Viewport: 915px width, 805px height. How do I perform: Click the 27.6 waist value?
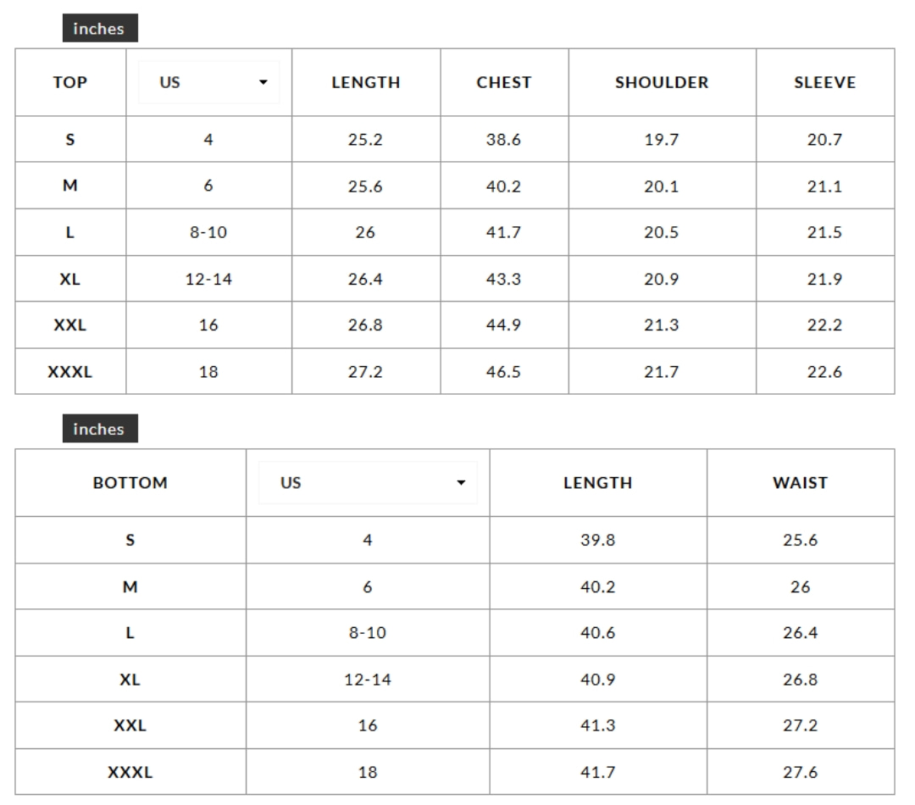pyautogui.click(x=800, y=772)
